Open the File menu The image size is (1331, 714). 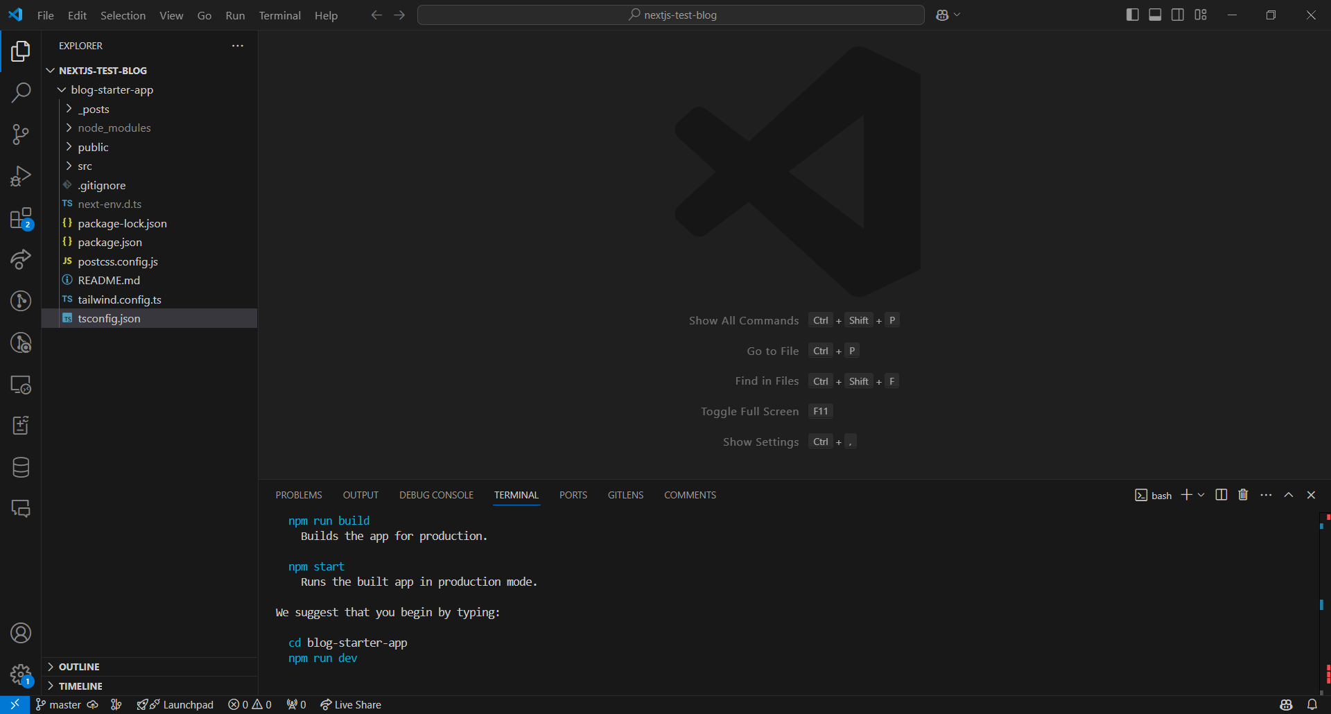[x=46, y=15]
